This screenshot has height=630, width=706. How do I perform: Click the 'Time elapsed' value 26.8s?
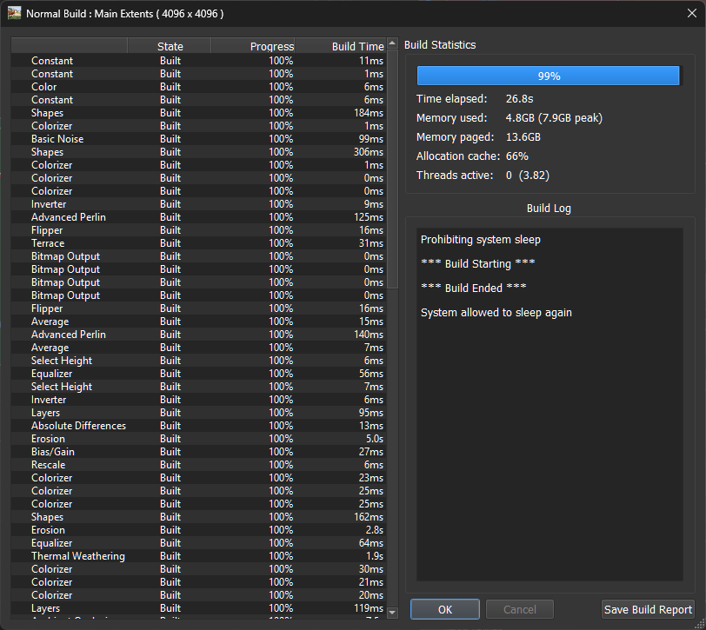(519, 99)
